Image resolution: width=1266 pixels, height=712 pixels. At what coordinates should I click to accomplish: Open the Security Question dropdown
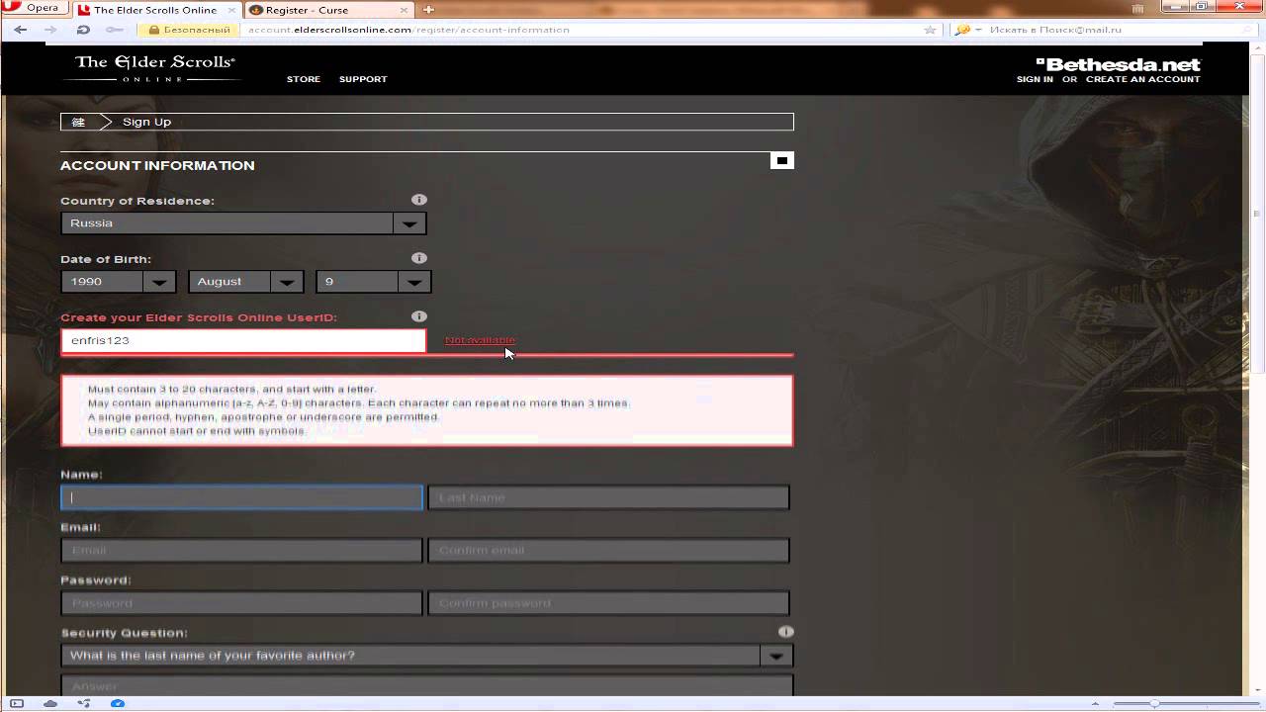tap(426, 656)
